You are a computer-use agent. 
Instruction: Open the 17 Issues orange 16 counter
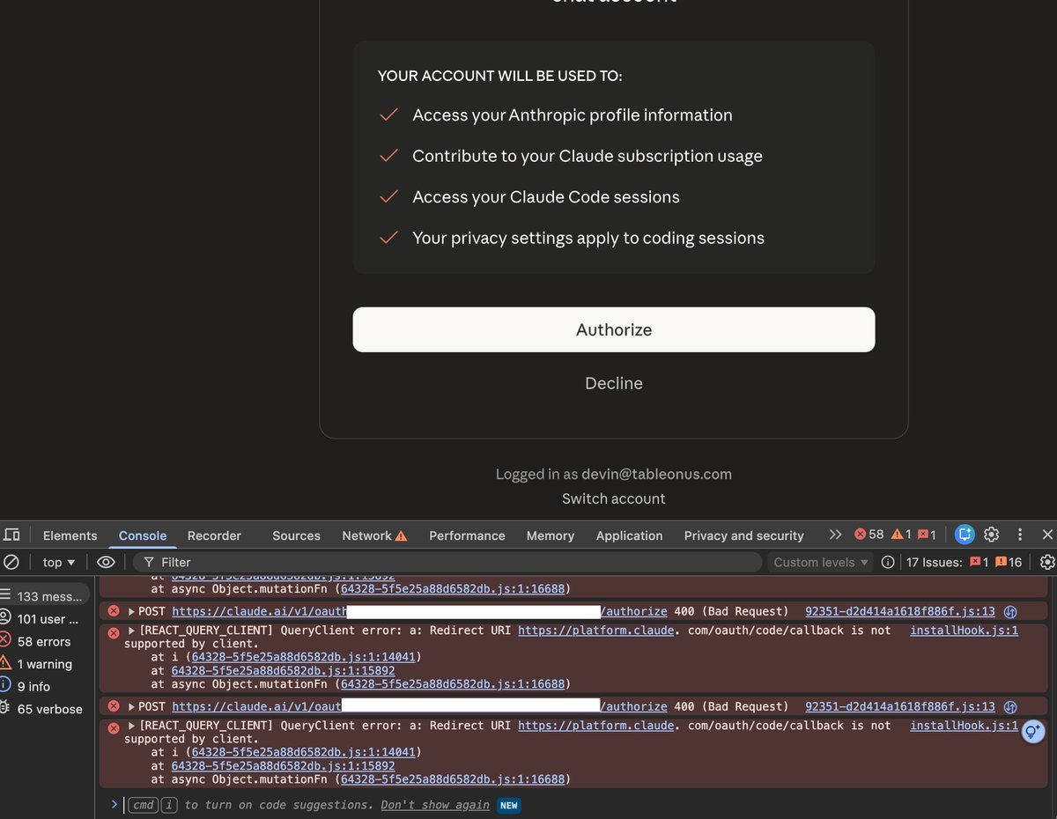click(1009, 562)
